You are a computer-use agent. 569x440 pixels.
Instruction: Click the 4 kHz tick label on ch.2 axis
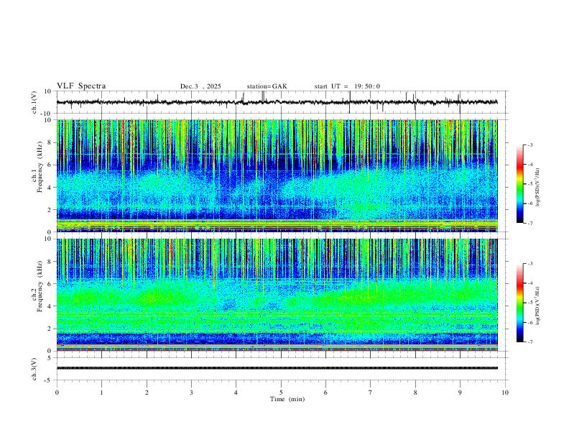[50, 306]
